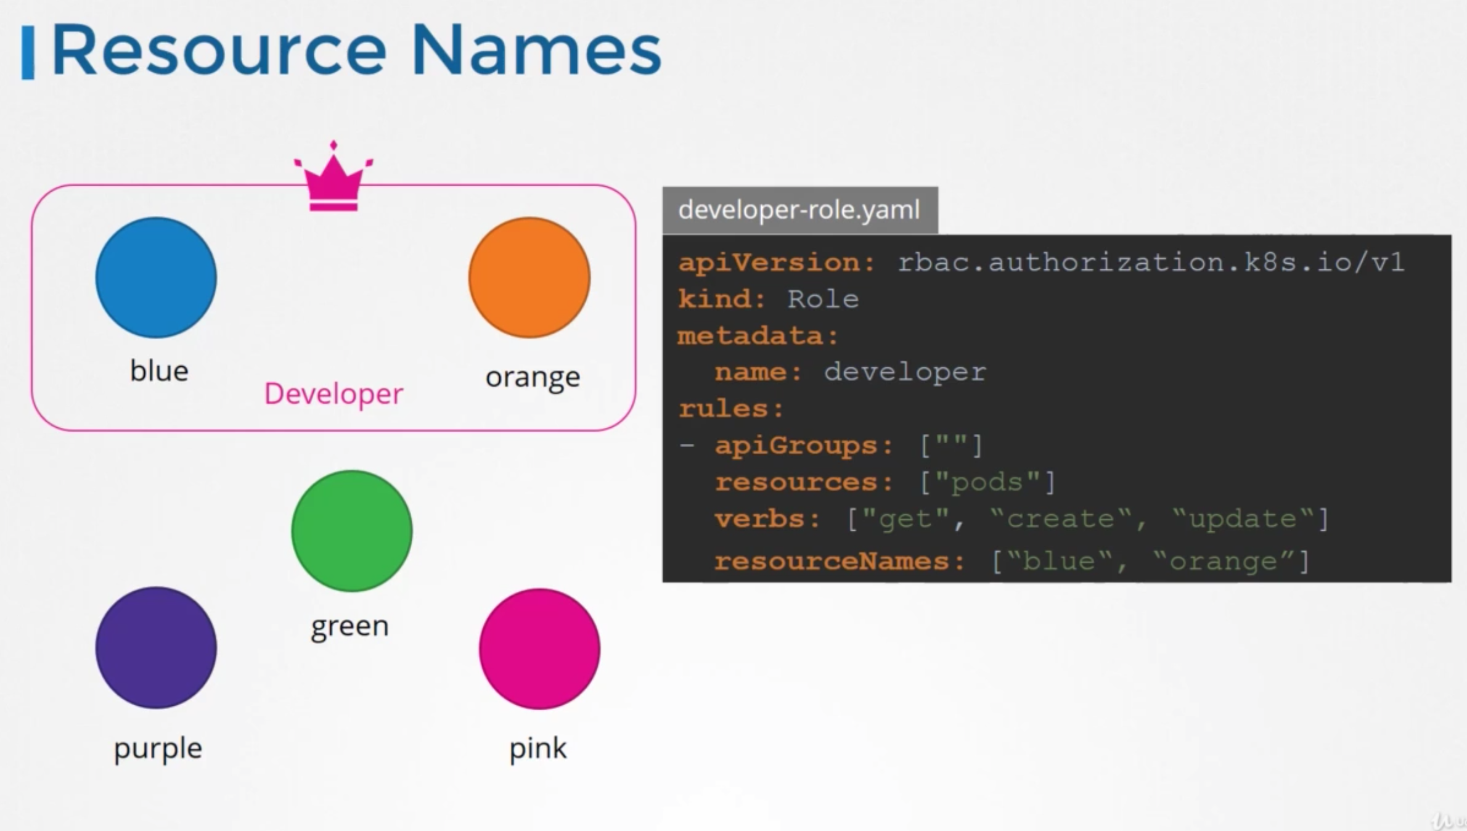The image size is (1467, 831).
Task: Click the name: developer line
Action: pyautogui.click(x=849, y=372)
